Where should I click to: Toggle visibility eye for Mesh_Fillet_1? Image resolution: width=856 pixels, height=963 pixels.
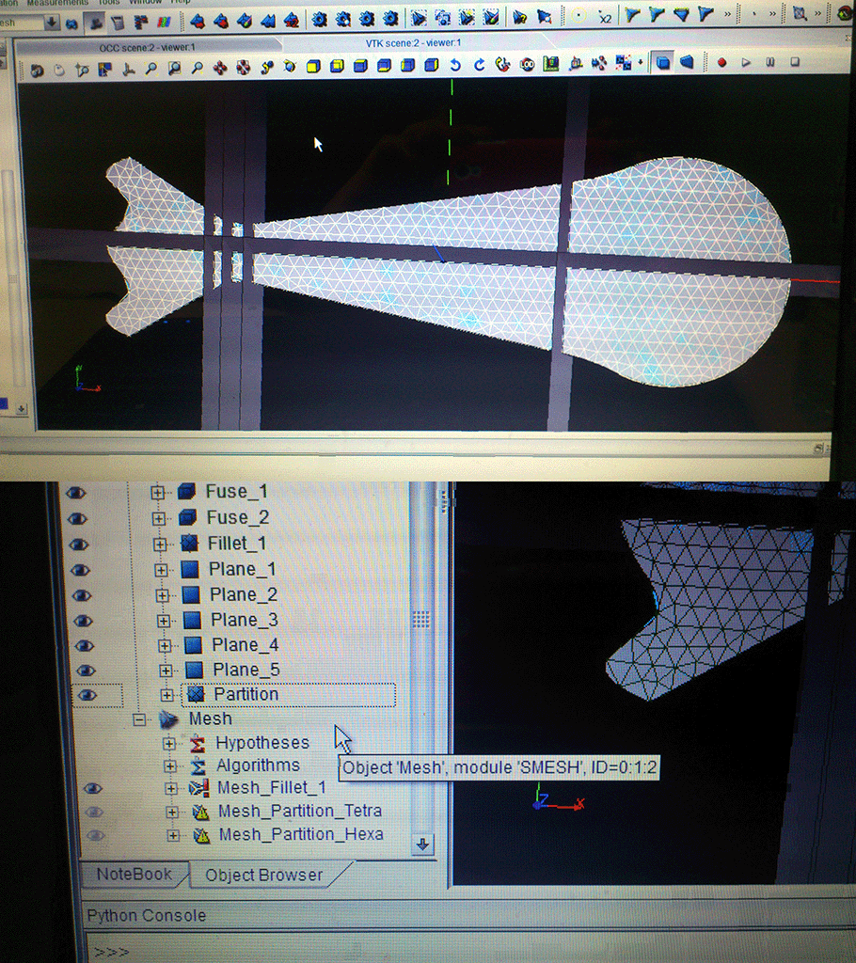[92, 789]
